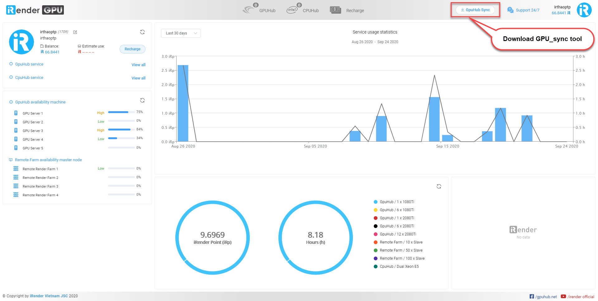Screen dimensions: 598x301
Task: Open the Facebook gpuhub.net link
Action: coord(543,297)
